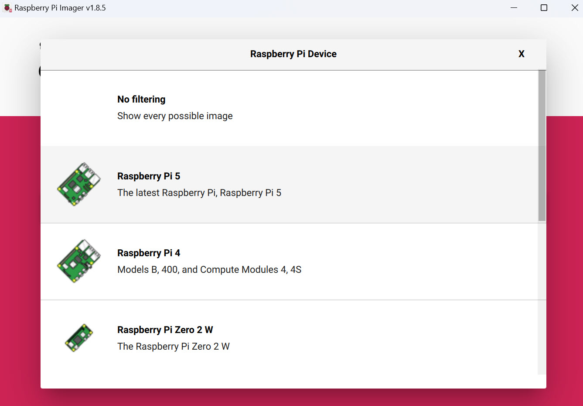Image resolution: width=583 pixels, height=406 pixels.
Task: Click the Raspberry Pi 4 board icon
Action: click(79, 261)
